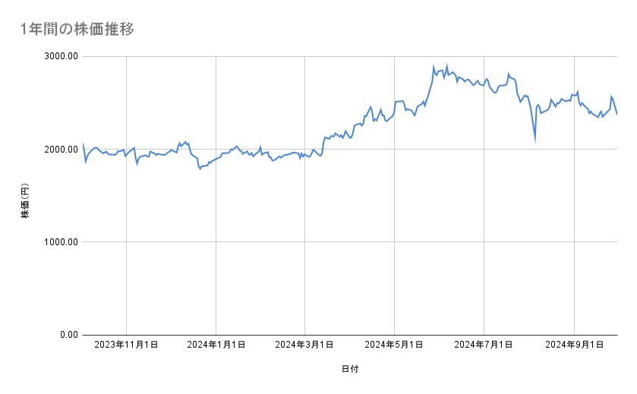Screen dimensions: 637x394
Task: Click the 2024年9月1日 date label
Action: (x=573, y=345)
